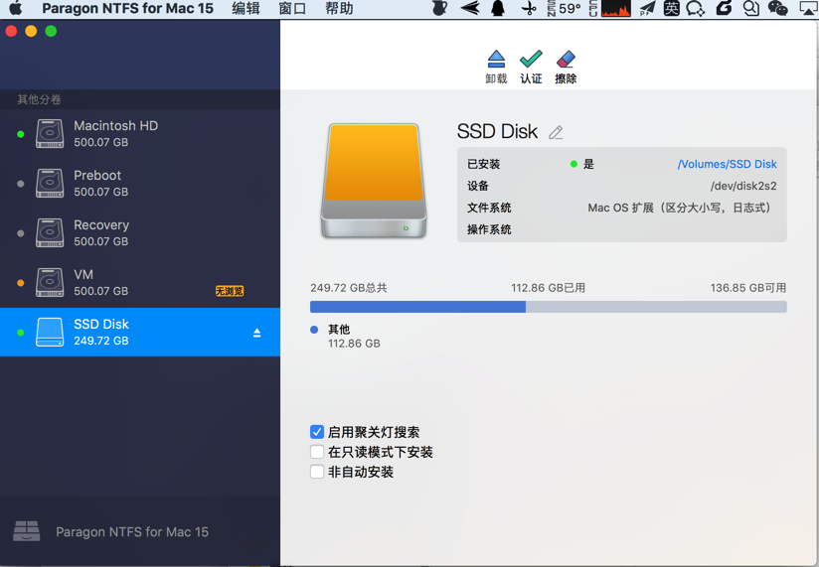Open the 窗口 menu
The height and width of the screenshot is (567, 819).
292,8
